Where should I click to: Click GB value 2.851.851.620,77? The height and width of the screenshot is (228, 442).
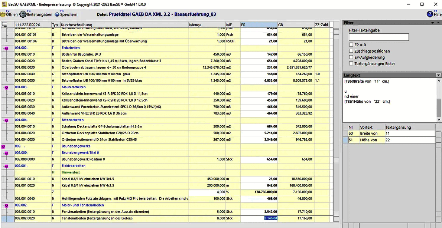coord(296,67)
